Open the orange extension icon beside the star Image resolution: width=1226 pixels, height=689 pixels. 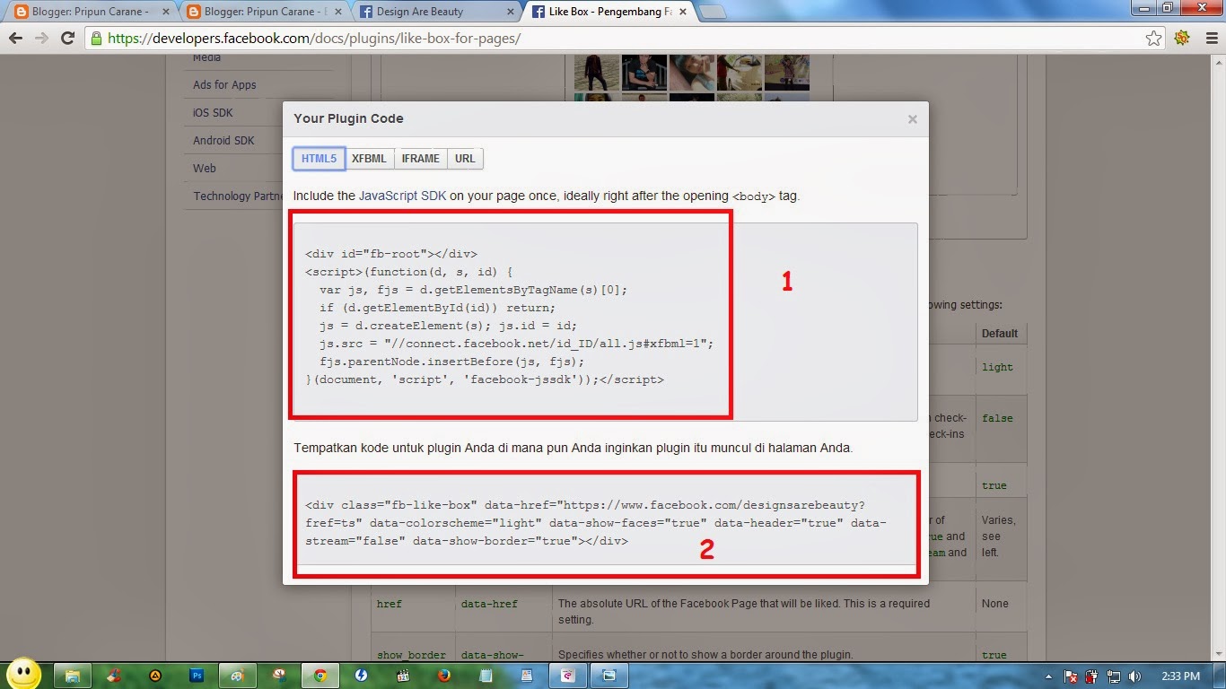click(1182, 38)
